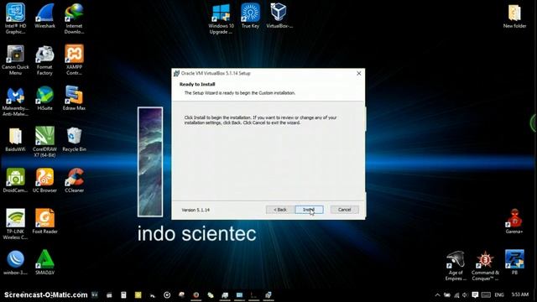The image size is (537, 302).
Task: Open the Foxit Reader desktop icon
Action: coord(44,221)
